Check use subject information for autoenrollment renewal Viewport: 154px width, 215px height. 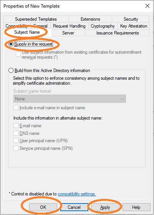point(18,54)
